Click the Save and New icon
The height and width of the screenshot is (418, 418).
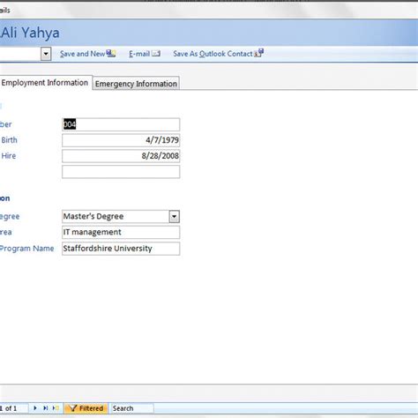click(x=111, y=54)
